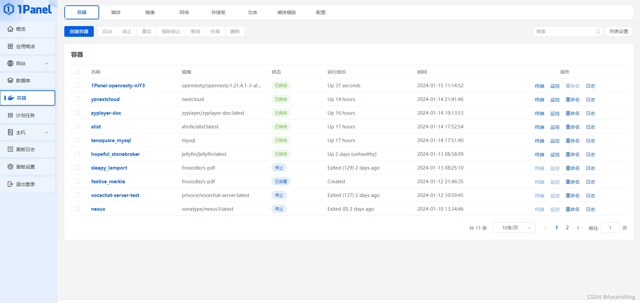Check the nexus row checkbox

click(x=77, y=209)
